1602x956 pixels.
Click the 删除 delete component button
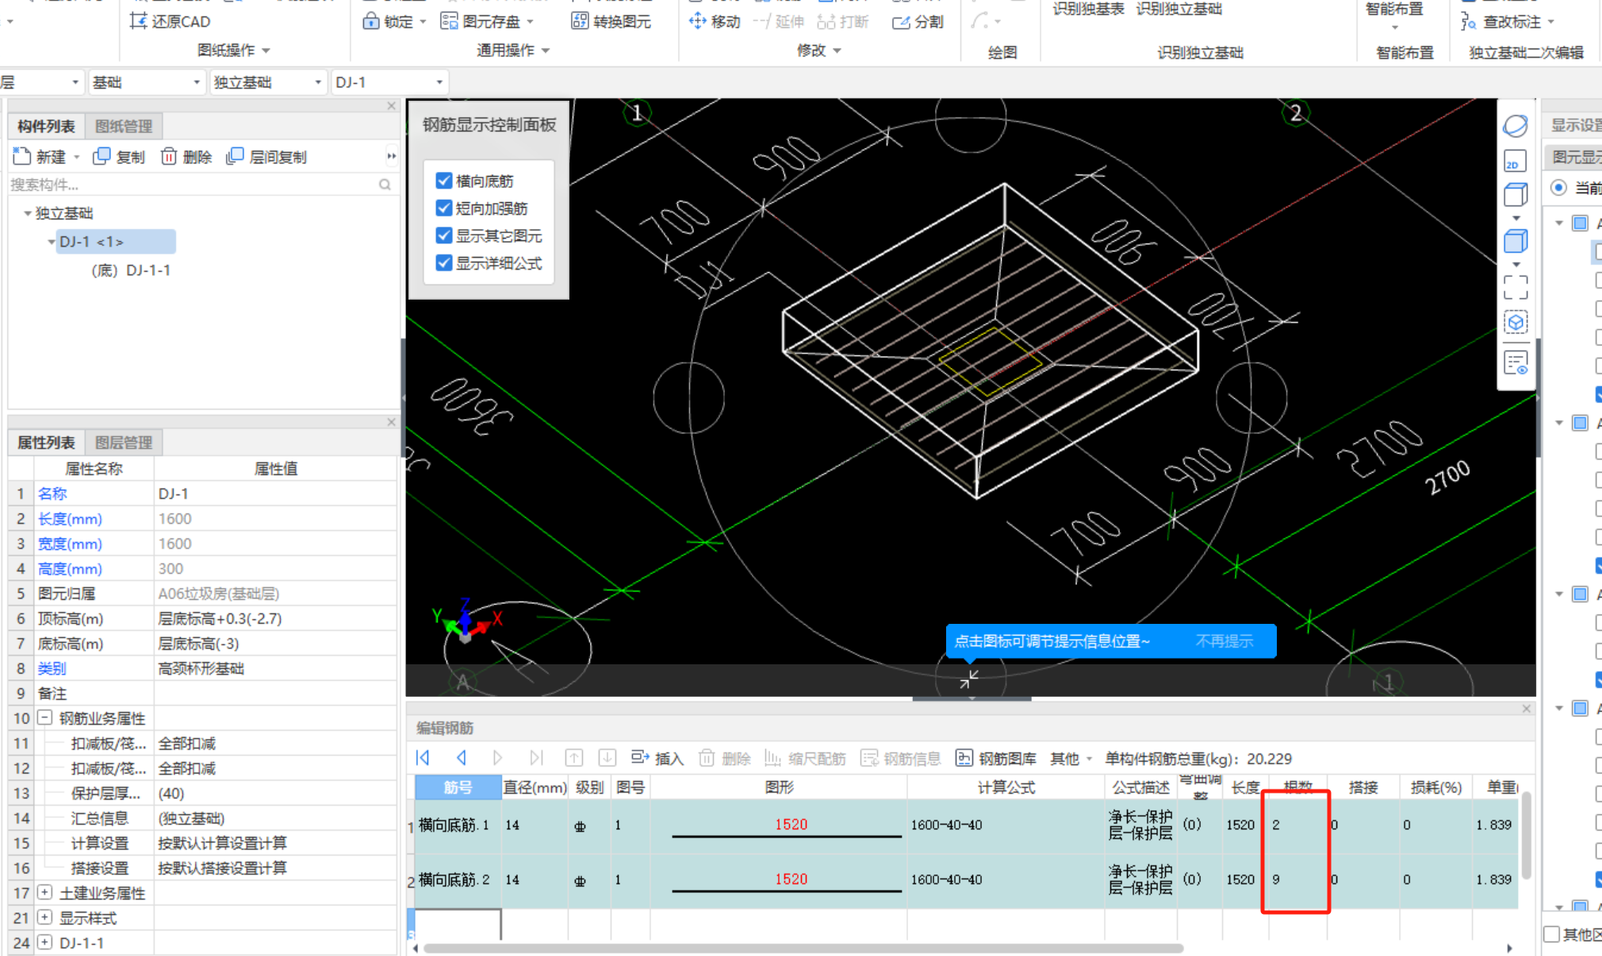pyautogui.click(x=186, y=157)
